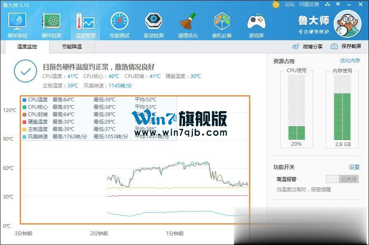
Task: Click the 3分钟前 time axis label
Action: click(23, 234)
